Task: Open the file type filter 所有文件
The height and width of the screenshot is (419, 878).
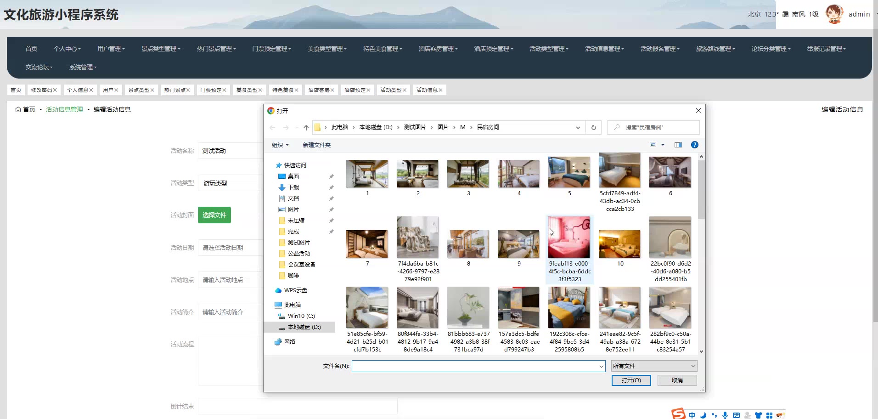Action: [x=654, y=366]
